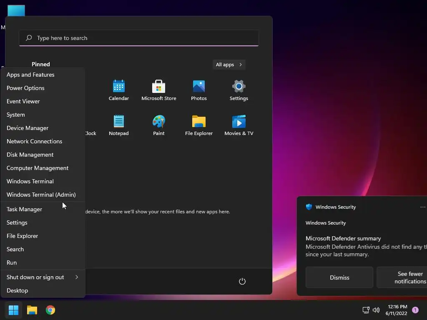The image size is (427, 320).
Task: Open the pinned Settings gear icon
Action: pos(239,87)
